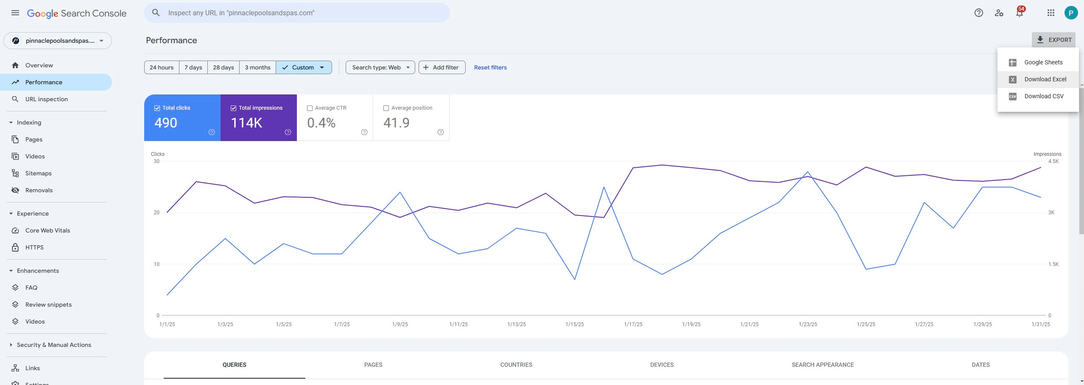Open Sitemaps from the sidebar
This screenshot has height=385, width=1084.
38,173
